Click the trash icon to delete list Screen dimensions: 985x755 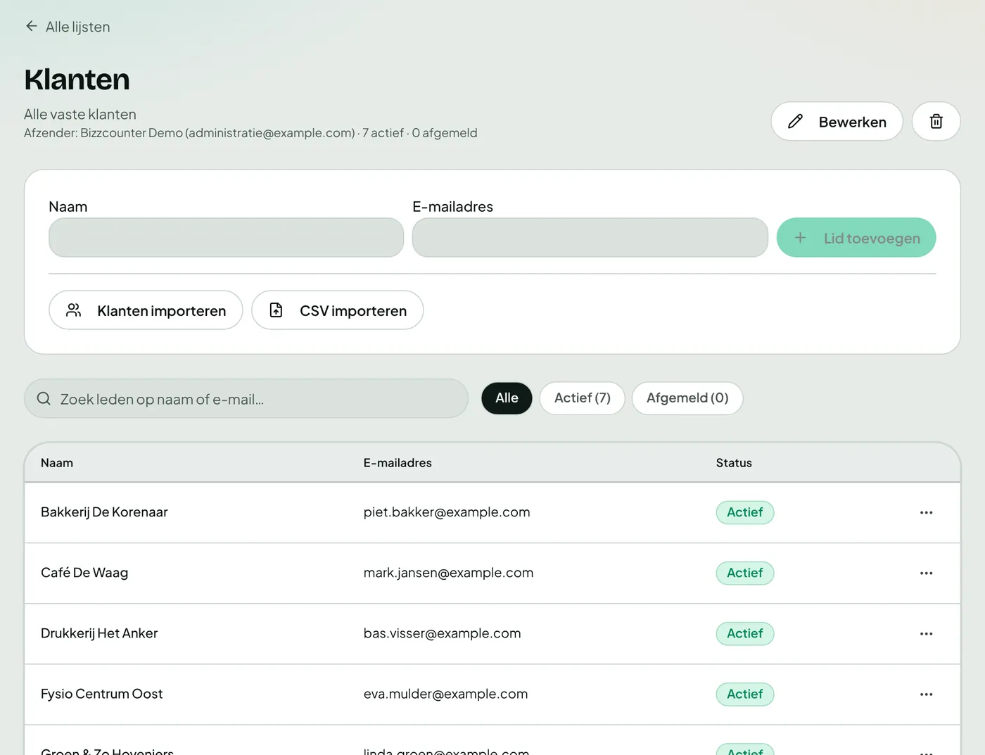tap(936, 121)
